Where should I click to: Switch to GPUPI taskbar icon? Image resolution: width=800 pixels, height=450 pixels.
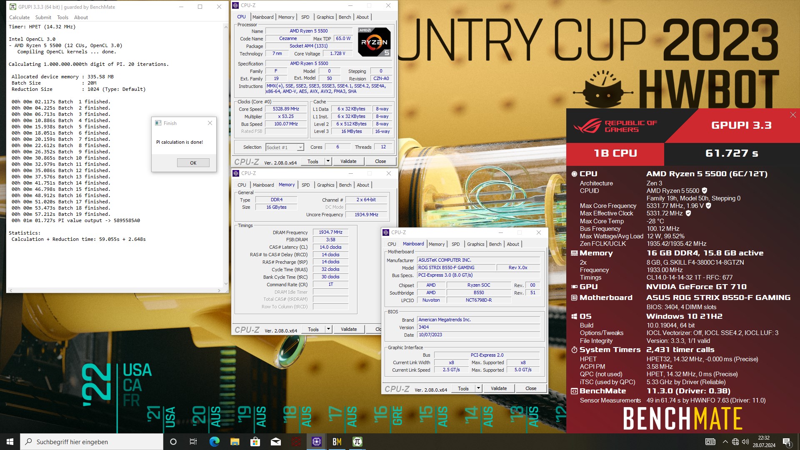click(357, 442)
